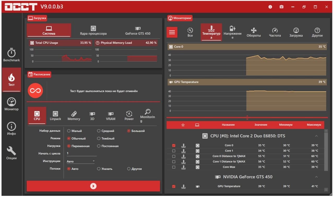Image resolution: width=334 pixels, height=198 pixels.
Task: Choose Средний data set
Action: coord(106,131)
